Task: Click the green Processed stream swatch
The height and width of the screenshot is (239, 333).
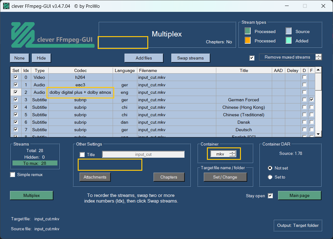Action: click(x=247, y=31)
